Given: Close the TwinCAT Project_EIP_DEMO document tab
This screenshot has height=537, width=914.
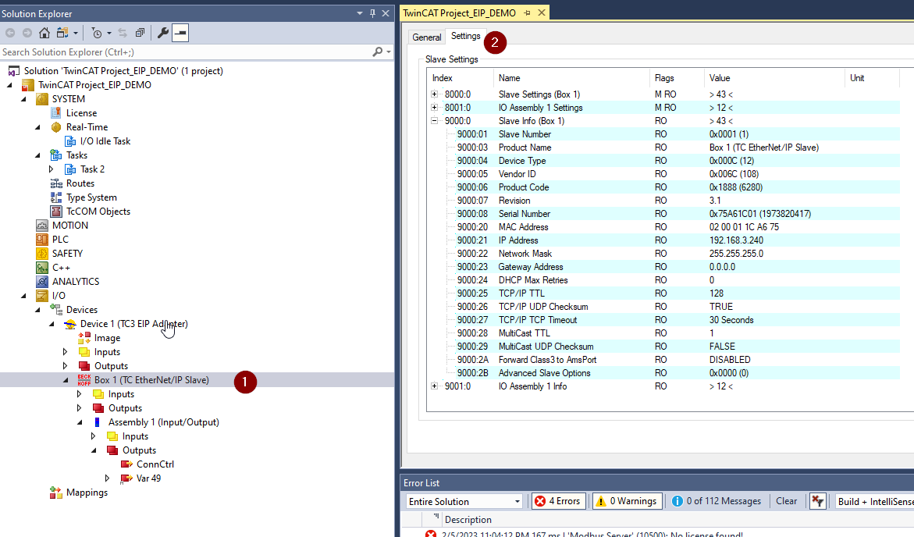Looking at the screenshot, I should tap(542, 12).
